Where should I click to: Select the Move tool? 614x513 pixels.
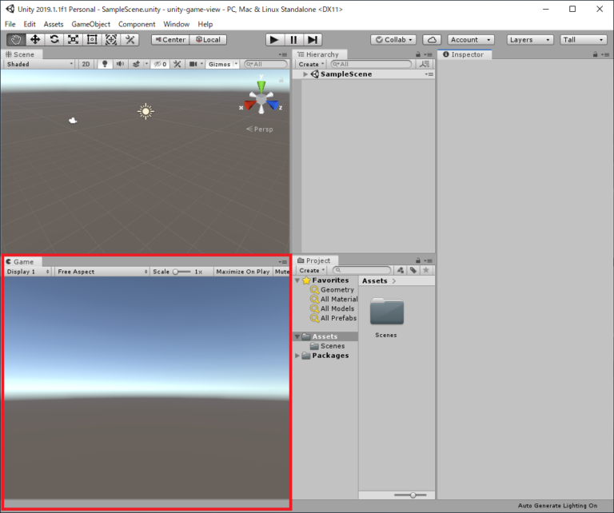coord(35,39)
